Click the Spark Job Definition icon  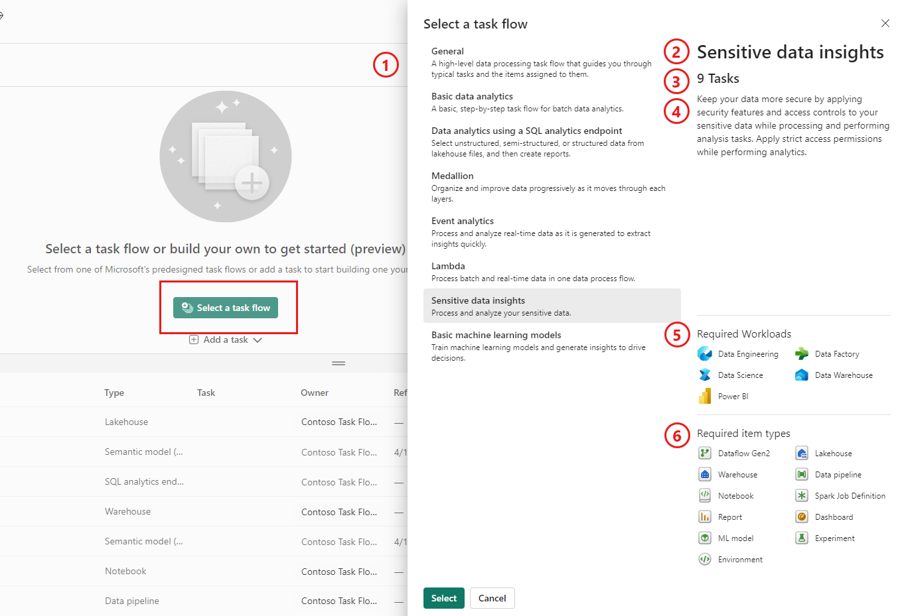pyautogui.click(x=802, y=496)
